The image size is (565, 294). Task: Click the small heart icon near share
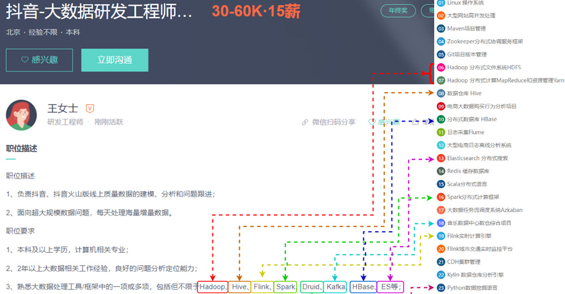pos(372,122)
